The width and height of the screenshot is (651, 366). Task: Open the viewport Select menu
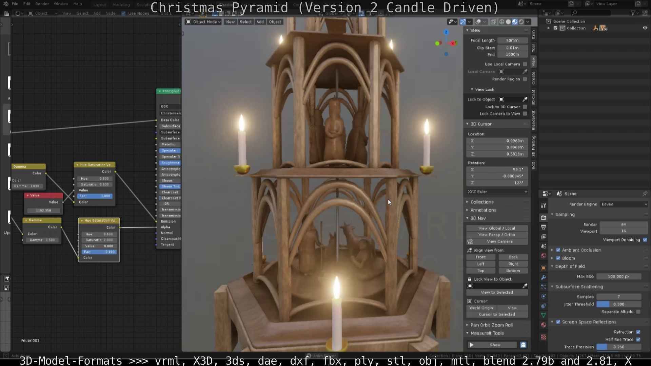(x=245, y=22)
